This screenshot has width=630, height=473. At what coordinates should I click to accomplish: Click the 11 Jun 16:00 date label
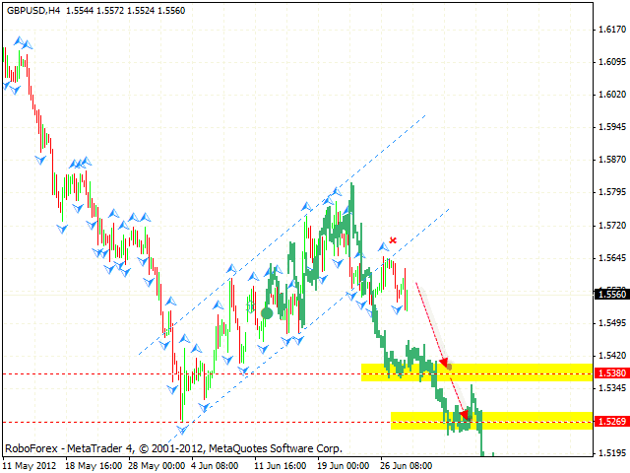280,466
